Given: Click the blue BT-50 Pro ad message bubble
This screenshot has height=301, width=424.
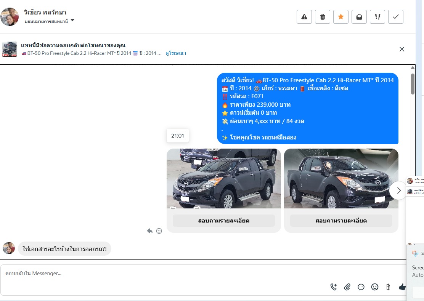Looking at the screenshot, I should pyautogui.click(x=308, y=108).
